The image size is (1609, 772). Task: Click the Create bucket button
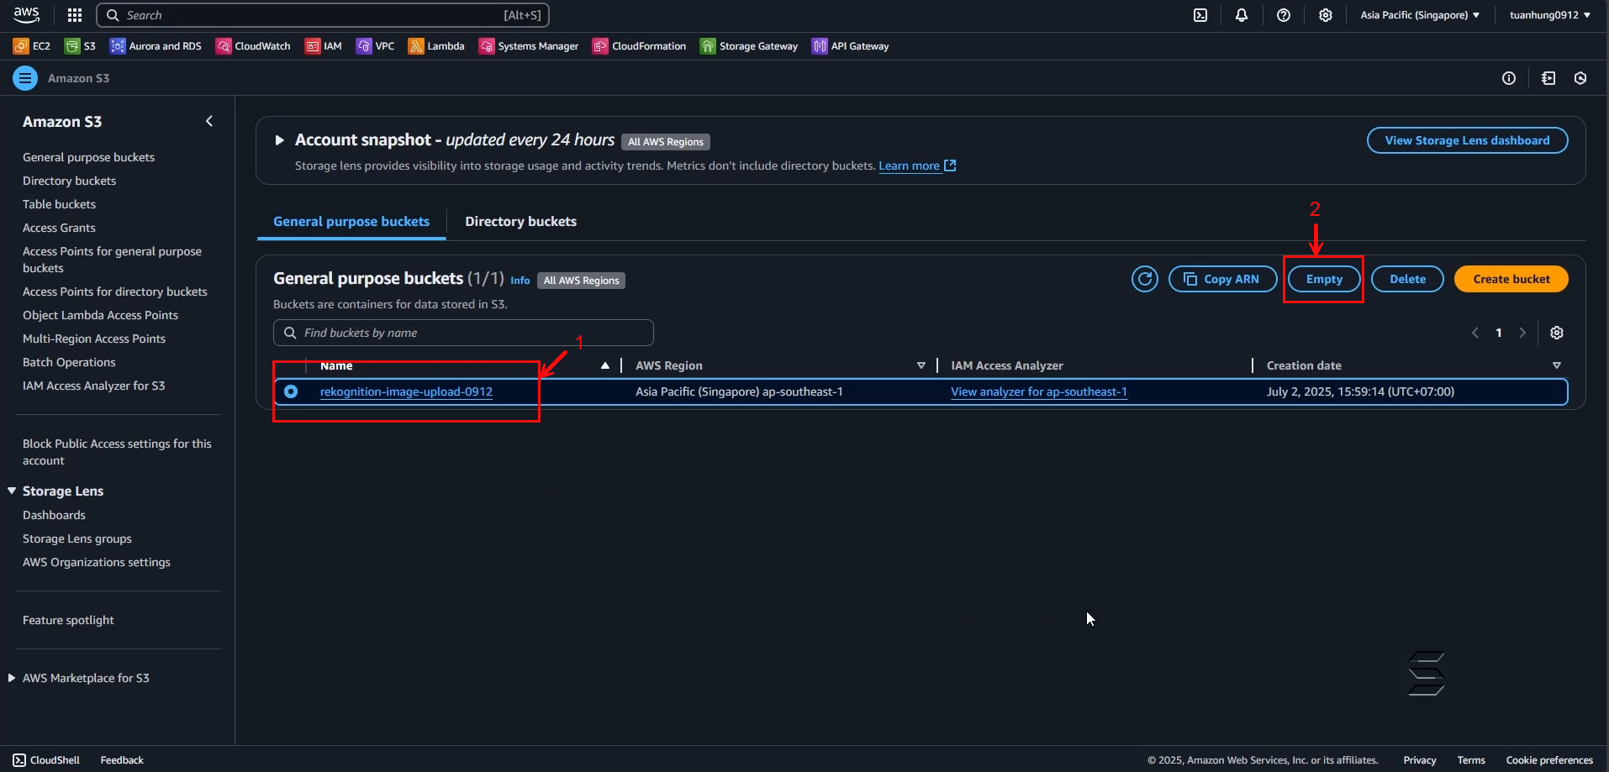[x=1511, y=279]
